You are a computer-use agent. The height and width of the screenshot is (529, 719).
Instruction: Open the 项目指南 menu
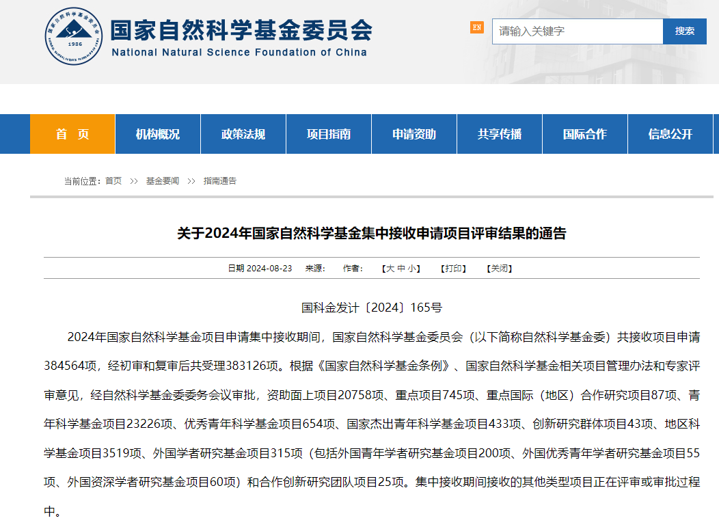click(328, 134)
